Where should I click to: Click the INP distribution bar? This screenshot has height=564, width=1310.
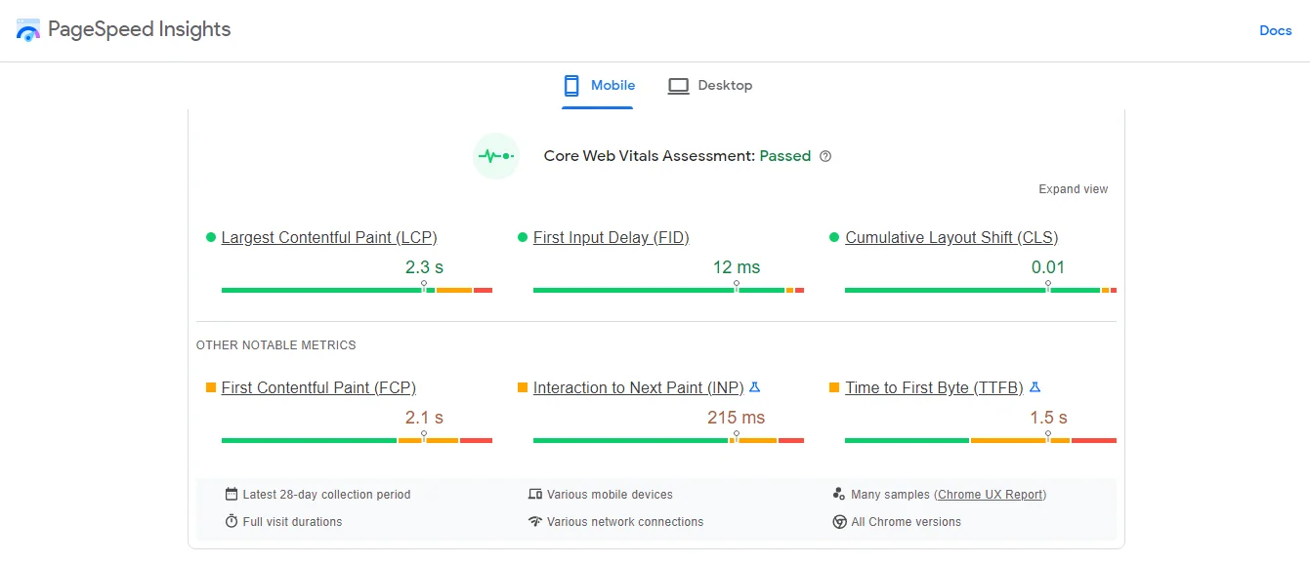pos(668,440)
